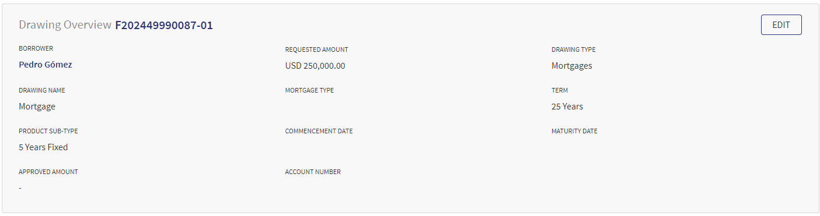Image resolution: width=820 pixels, height=216 pixels.
Task: Select the USD 250,000.00 requested amount value
Action: tap(315, 66)
